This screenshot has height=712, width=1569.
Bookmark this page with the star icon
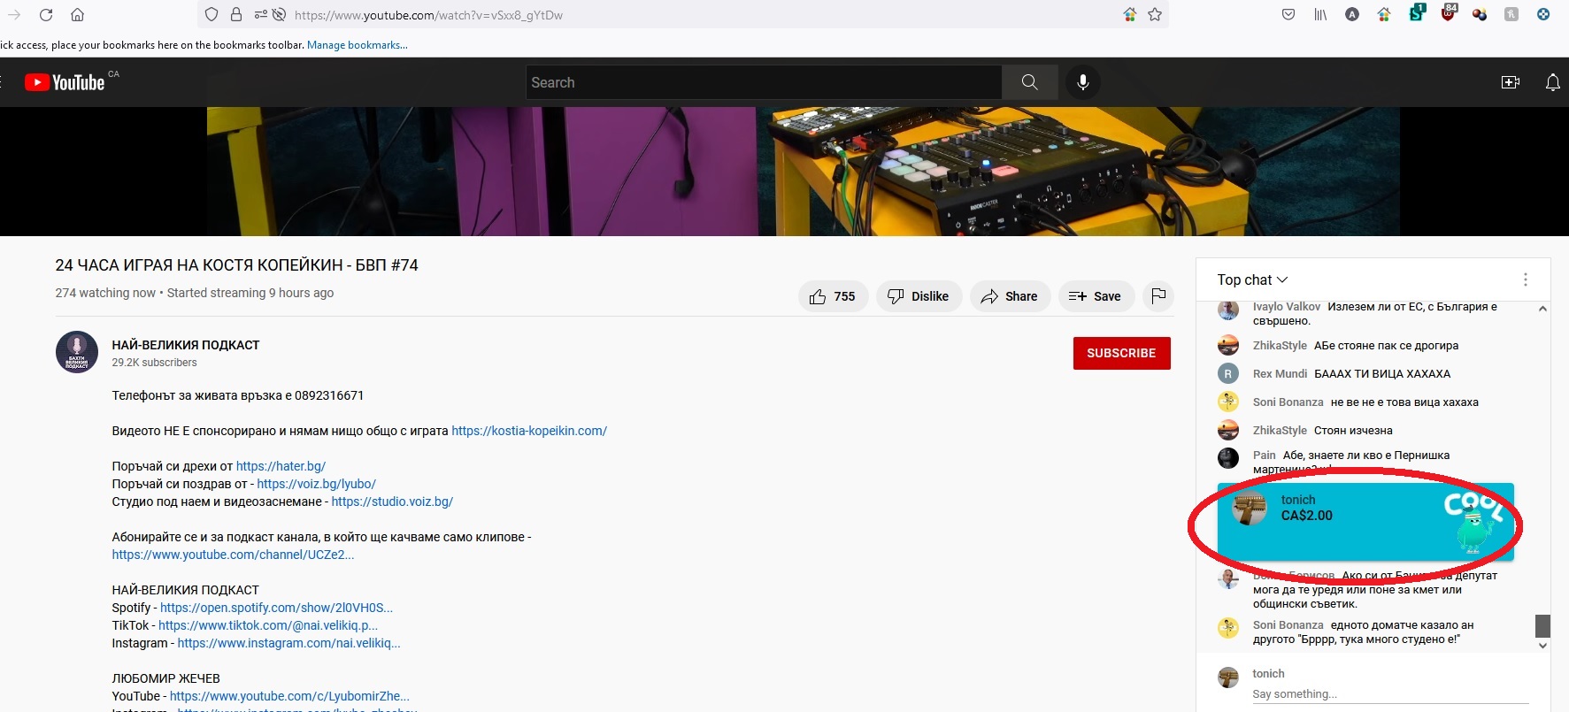click(1155, 15)
